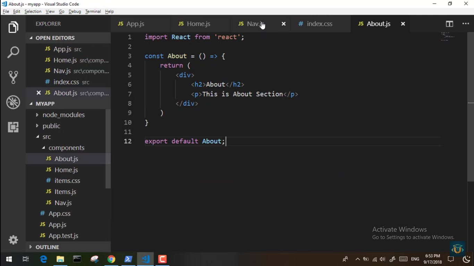Click the ENG language indicator
This screenshot has width=474, height=266.
[415, 259]
